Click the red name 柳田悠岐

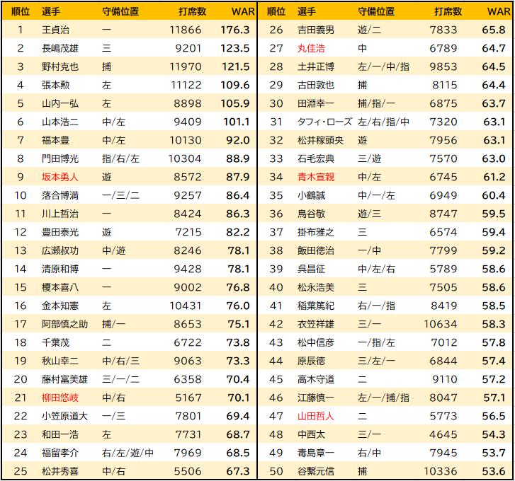point(60,397)
